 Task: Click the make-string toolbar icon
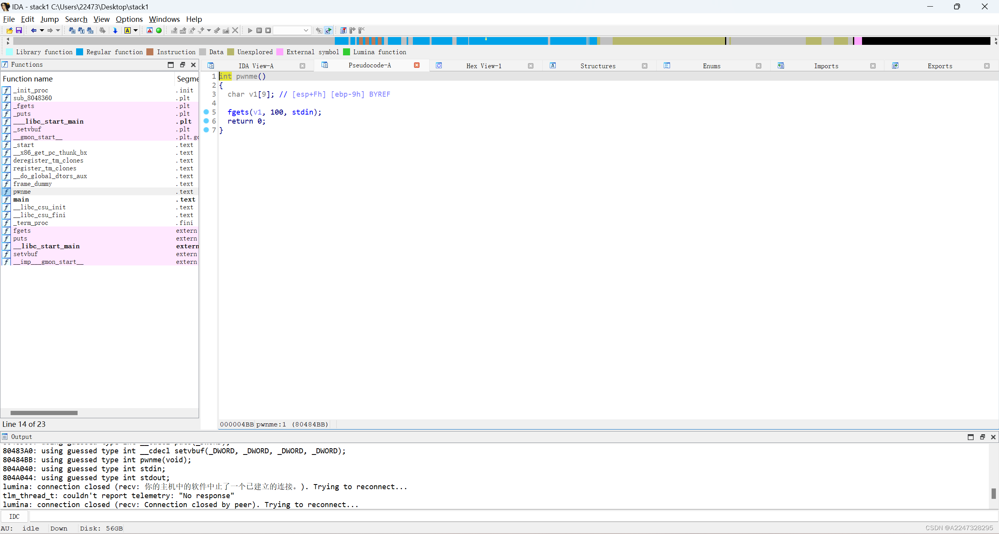[192, 30]
